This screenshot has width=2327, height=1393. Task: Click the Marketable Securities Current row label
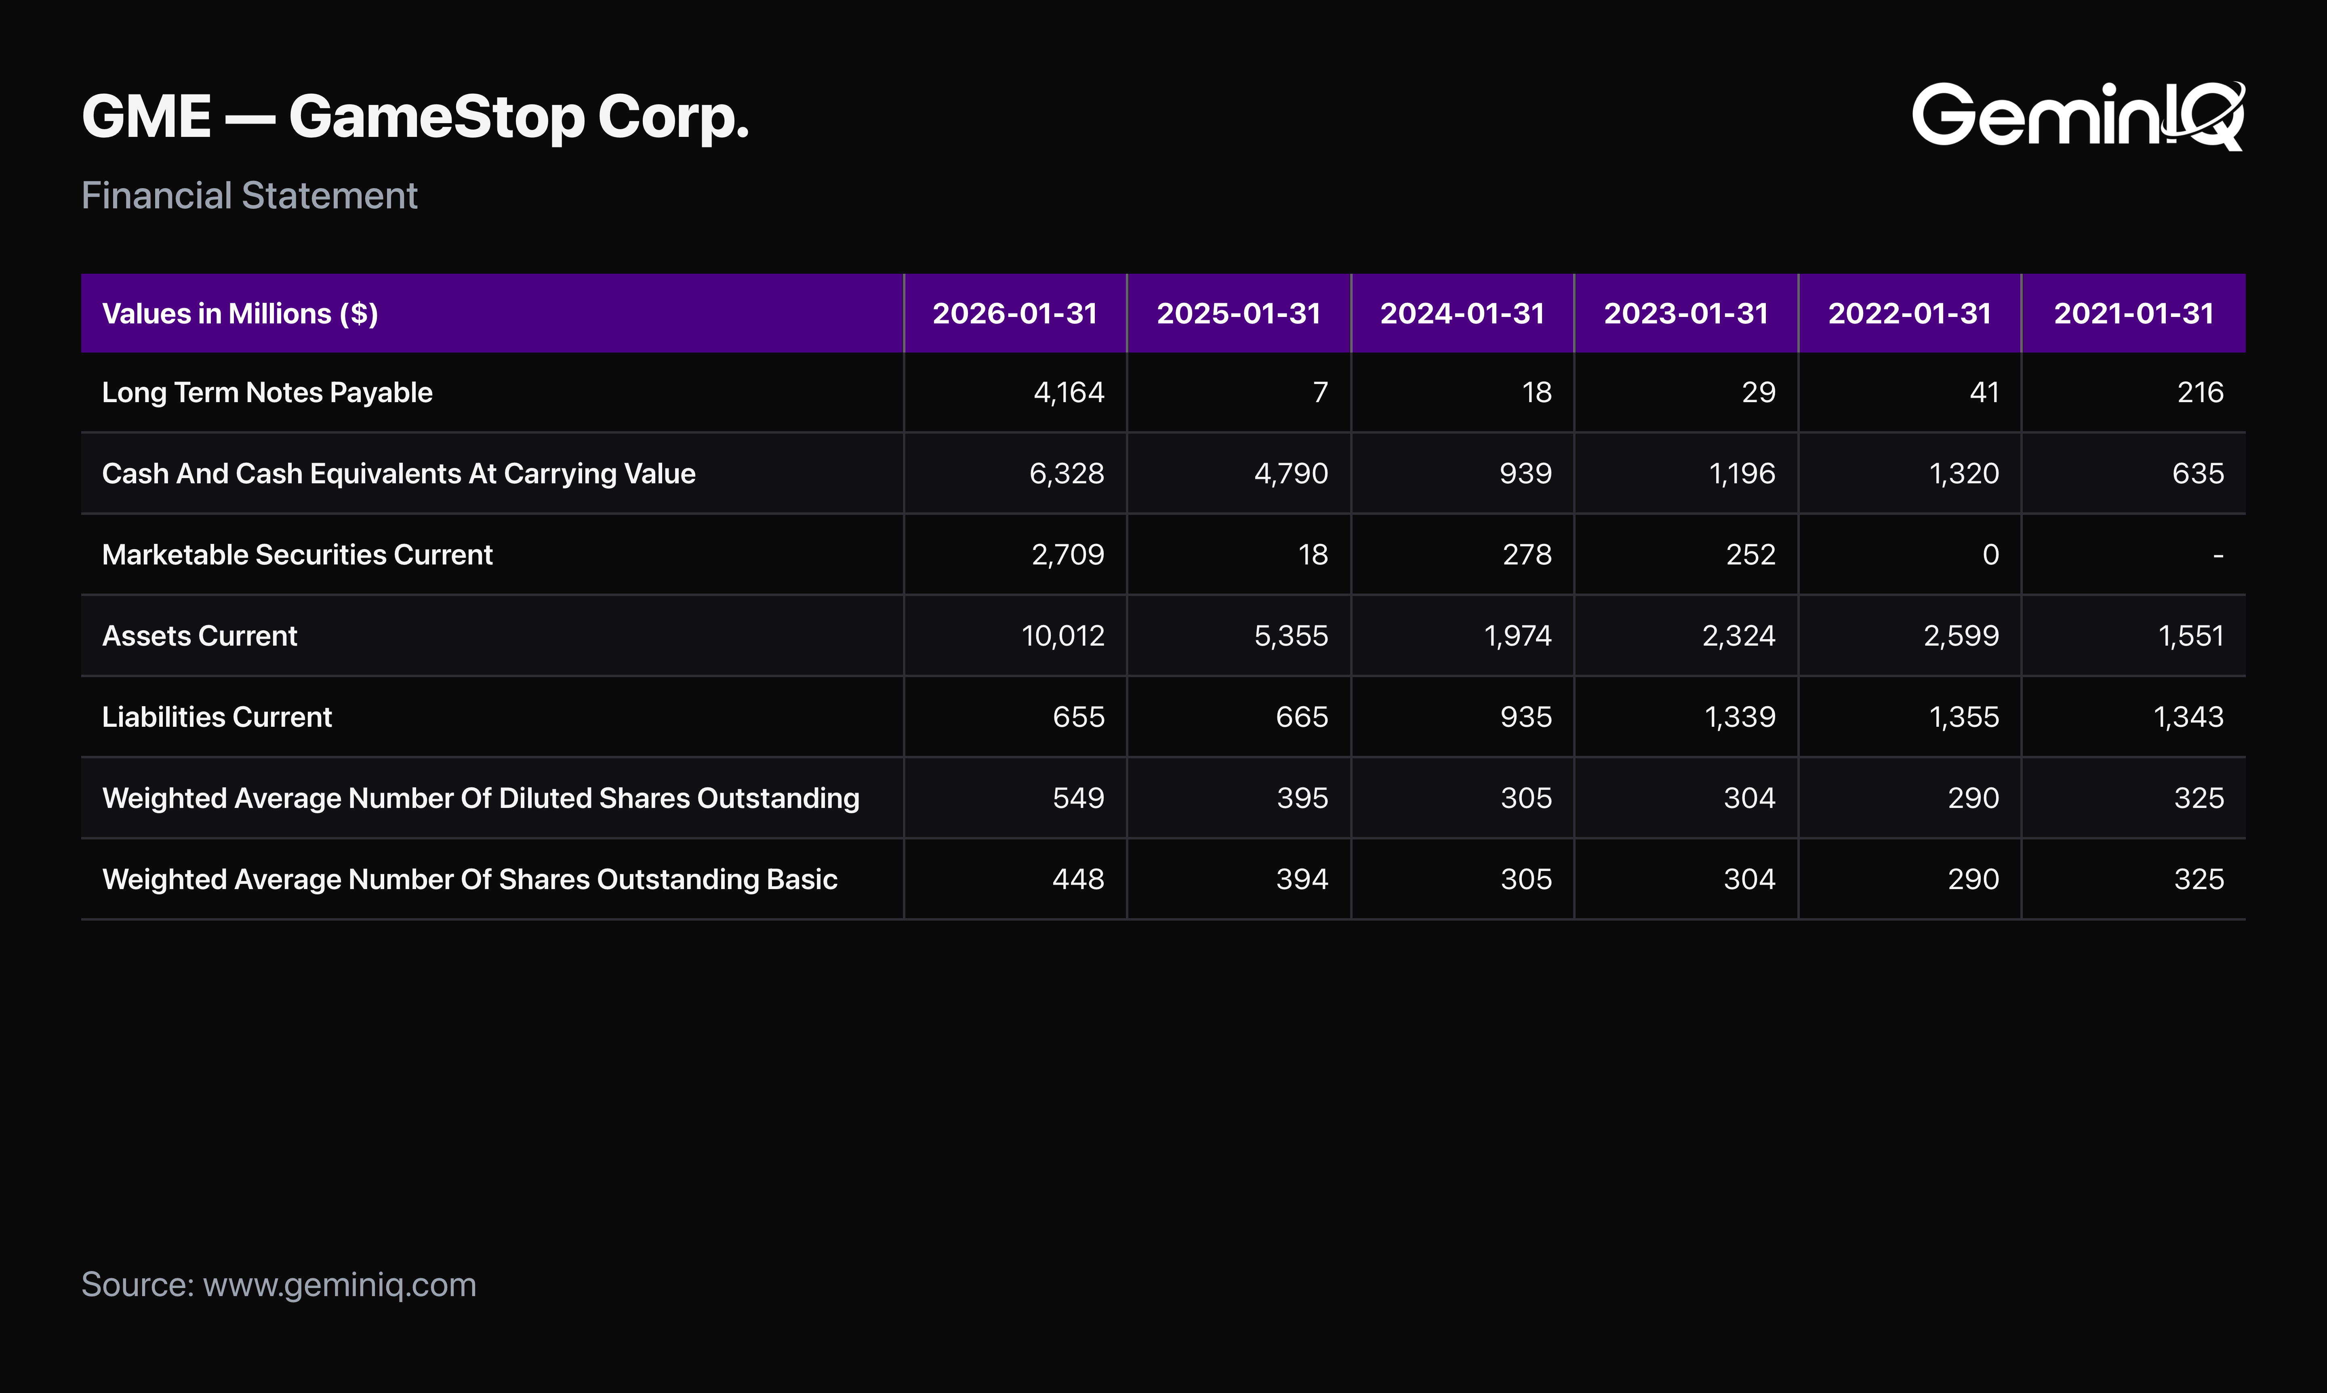point(297,555)
